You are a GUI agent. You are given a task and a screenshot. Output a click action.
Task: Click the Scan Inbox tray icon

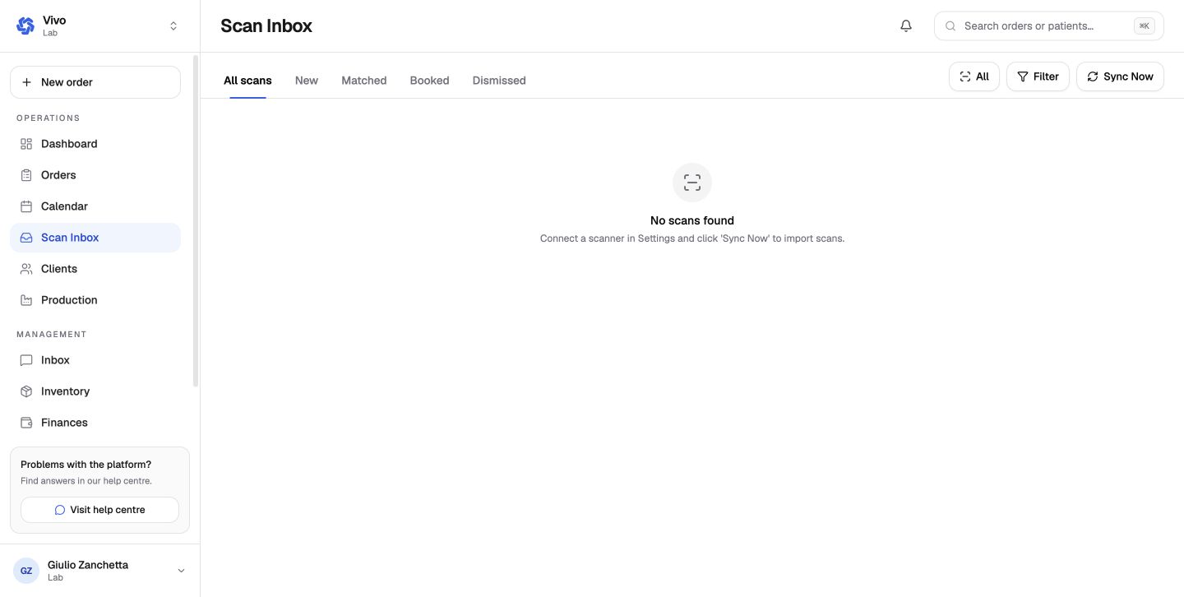click(26, 238)
